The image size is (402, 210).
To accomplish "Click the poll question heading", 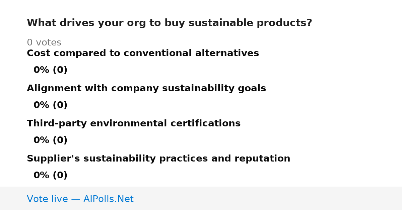I will tap(169, 23).
